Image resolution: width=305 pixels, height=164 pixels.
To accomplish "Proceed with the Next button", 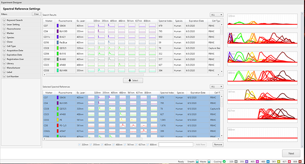I will (291, 154).
